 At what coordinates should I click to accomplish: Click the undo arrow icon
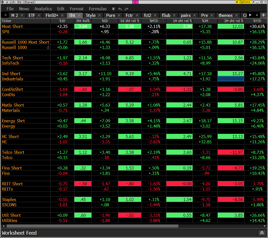(120, 9)
